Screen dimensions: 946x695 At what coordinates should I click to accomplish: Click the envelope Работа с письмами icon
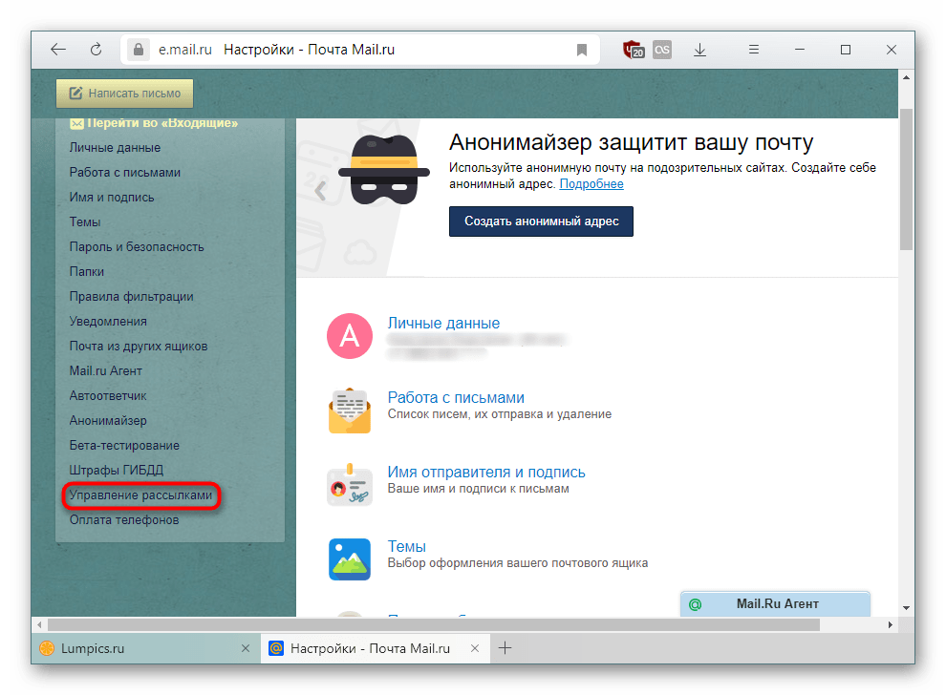tap(350, 411)
